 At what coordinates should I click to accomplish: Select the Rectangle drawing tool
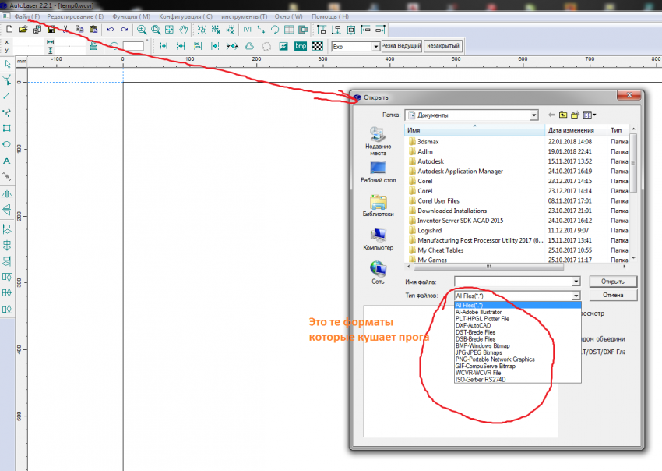(x=7, y=128)
